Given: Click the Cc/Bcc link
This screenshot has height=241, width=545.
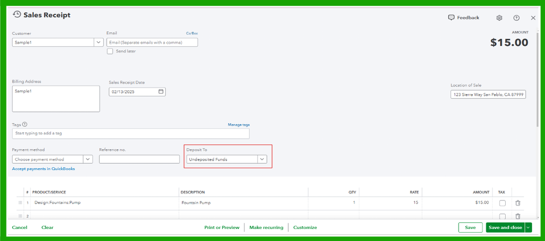Looking at the screenshot, I should 192,33.
